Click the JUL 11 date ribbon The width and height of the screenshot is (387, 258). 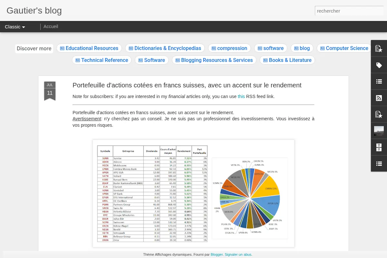tap(50, 91)
